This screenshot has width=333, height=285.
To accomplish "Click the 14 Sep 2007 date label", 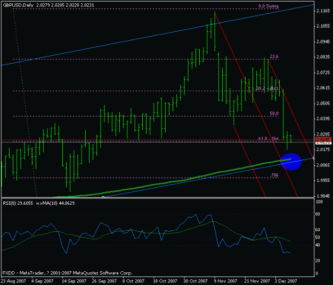I will click(x=74, y=281).
